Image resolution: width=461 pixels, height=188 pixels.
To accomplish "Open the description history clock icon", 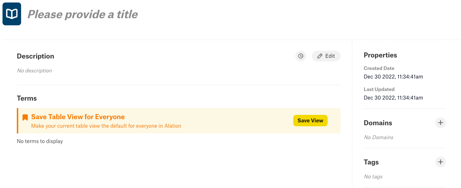I will coord(301,56).
